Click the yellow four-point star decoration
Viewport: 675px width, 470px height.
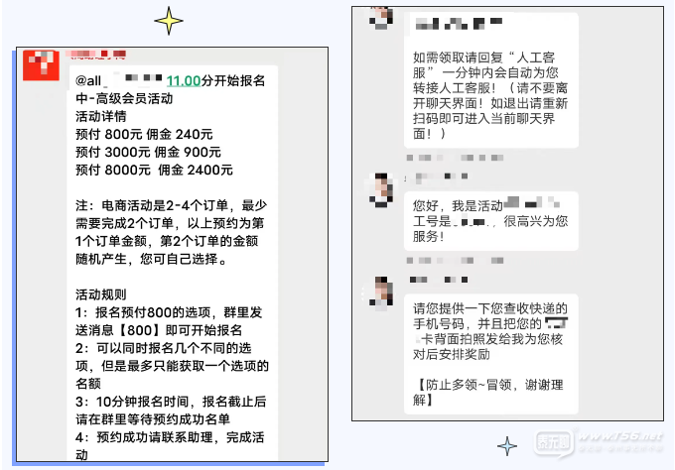tap(169, 21)
